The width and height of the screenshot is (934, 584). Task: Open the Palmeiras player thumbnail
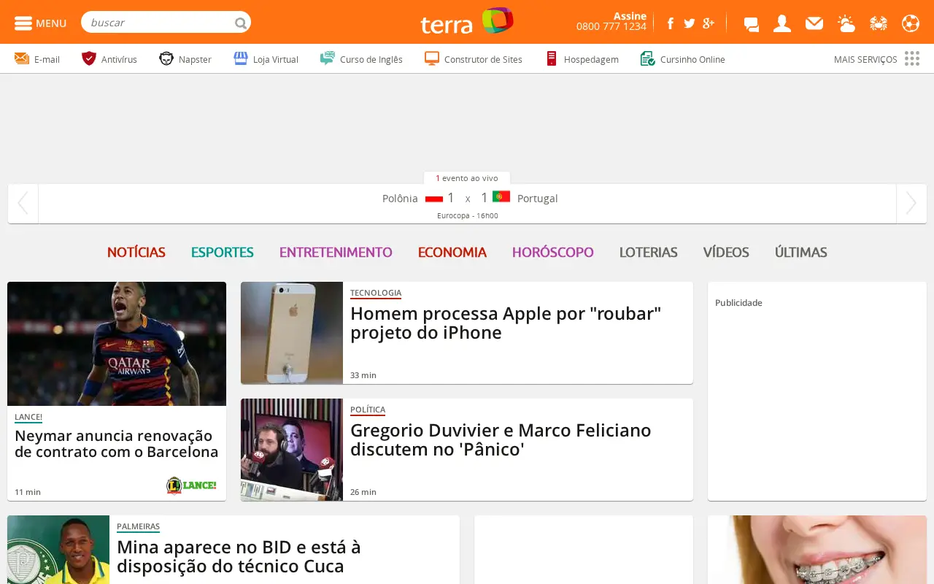tap(58, 550)
